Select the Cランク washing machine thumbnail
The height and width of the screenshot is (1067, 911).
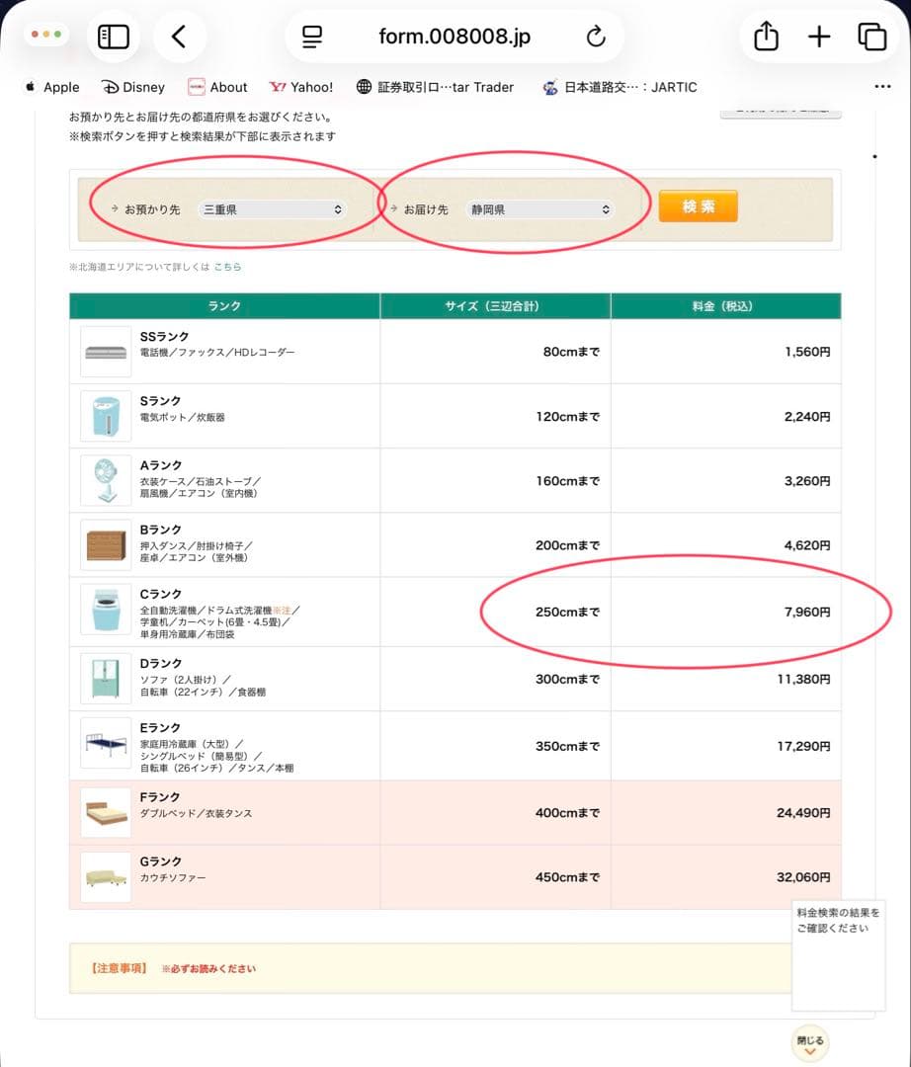pyautogui.click(x=106, y=612)
